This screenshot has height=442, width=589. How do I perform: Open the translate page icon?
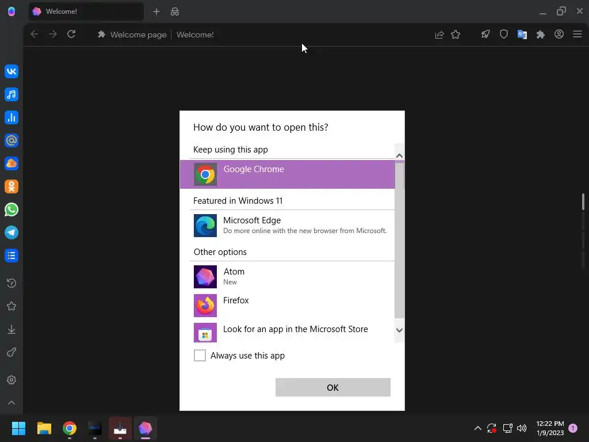(522, 35)
